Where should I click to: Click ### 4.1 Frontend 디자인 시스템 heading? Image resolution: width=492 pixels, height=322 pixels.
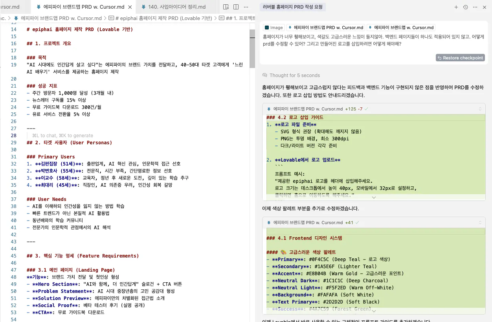pos(304,238)
